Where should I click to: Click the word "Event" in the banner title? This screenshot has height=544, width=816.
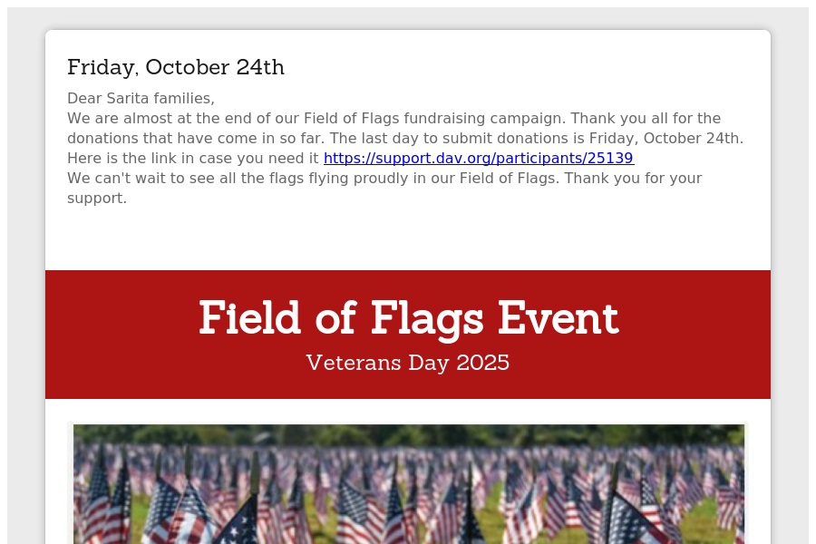click(x=558, y=318)
